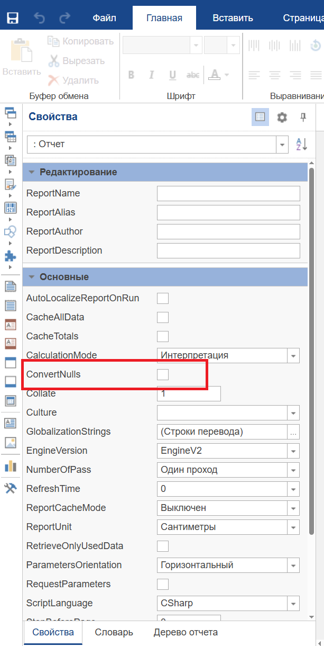Screen dimensions: 324x646
Task: Toggle the CacheAllData checkbox
Action: pyautogui.click(x=163, y=317)
